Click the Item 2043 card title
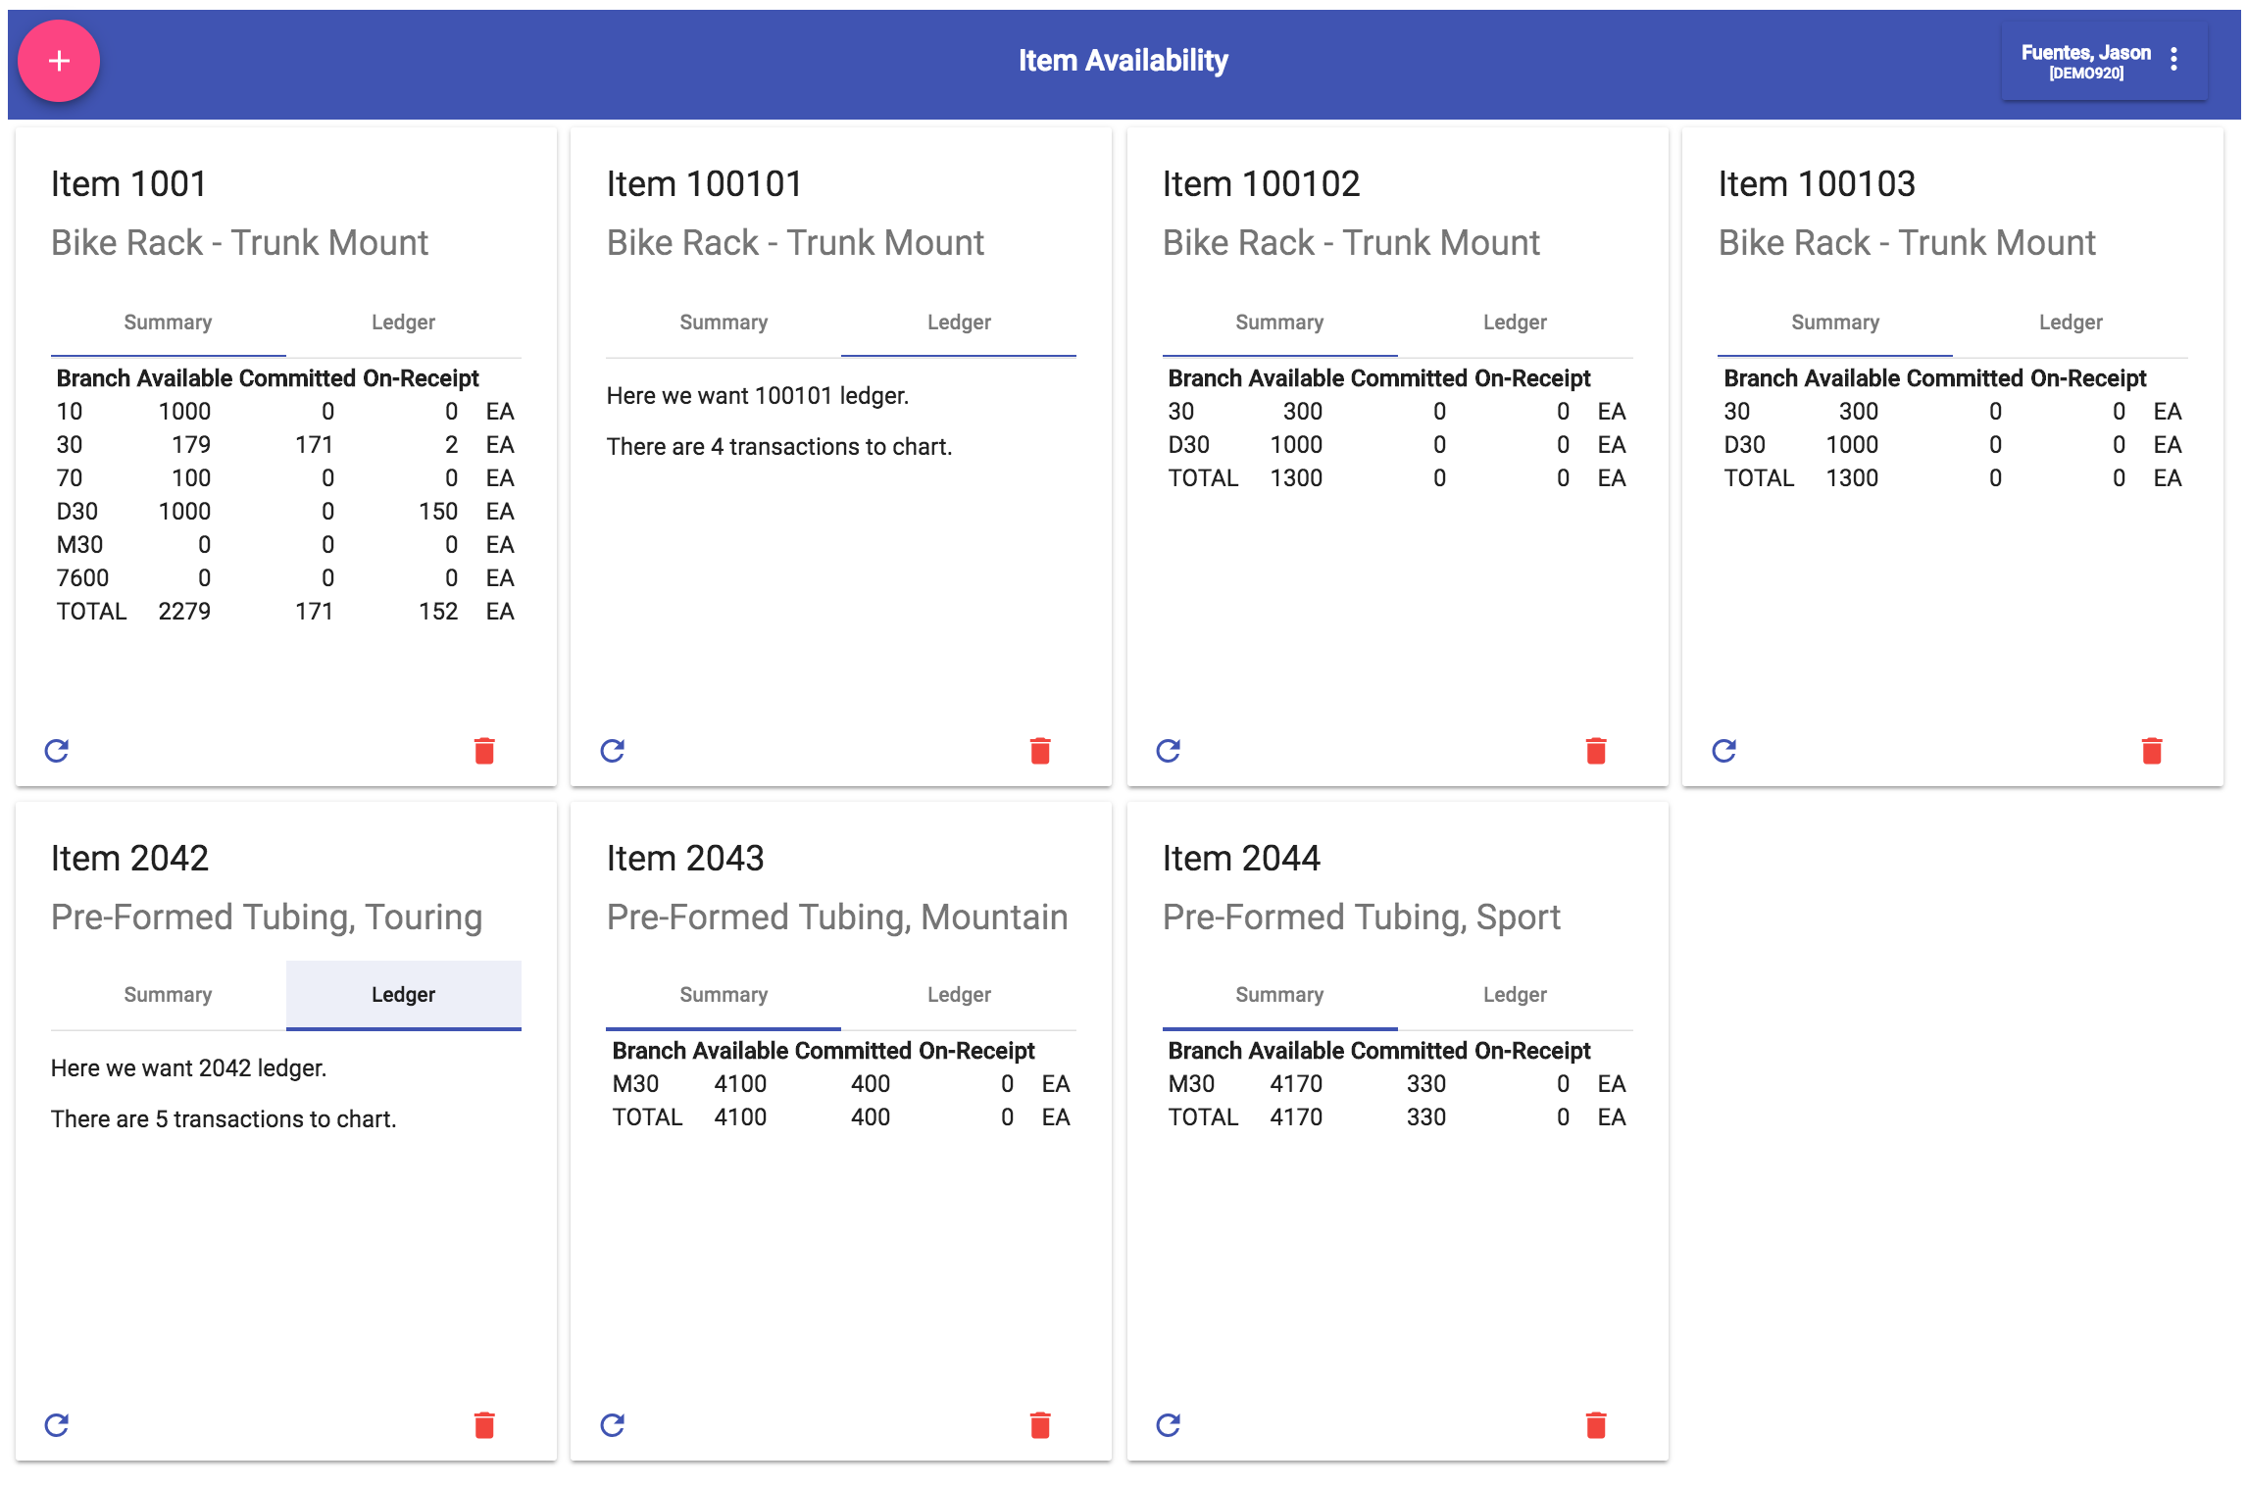Viewport: 2247px width, 1488px height. [685, 859]
